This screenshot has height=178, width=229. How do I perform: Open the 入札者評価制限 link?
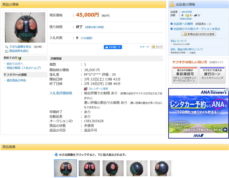61,93
